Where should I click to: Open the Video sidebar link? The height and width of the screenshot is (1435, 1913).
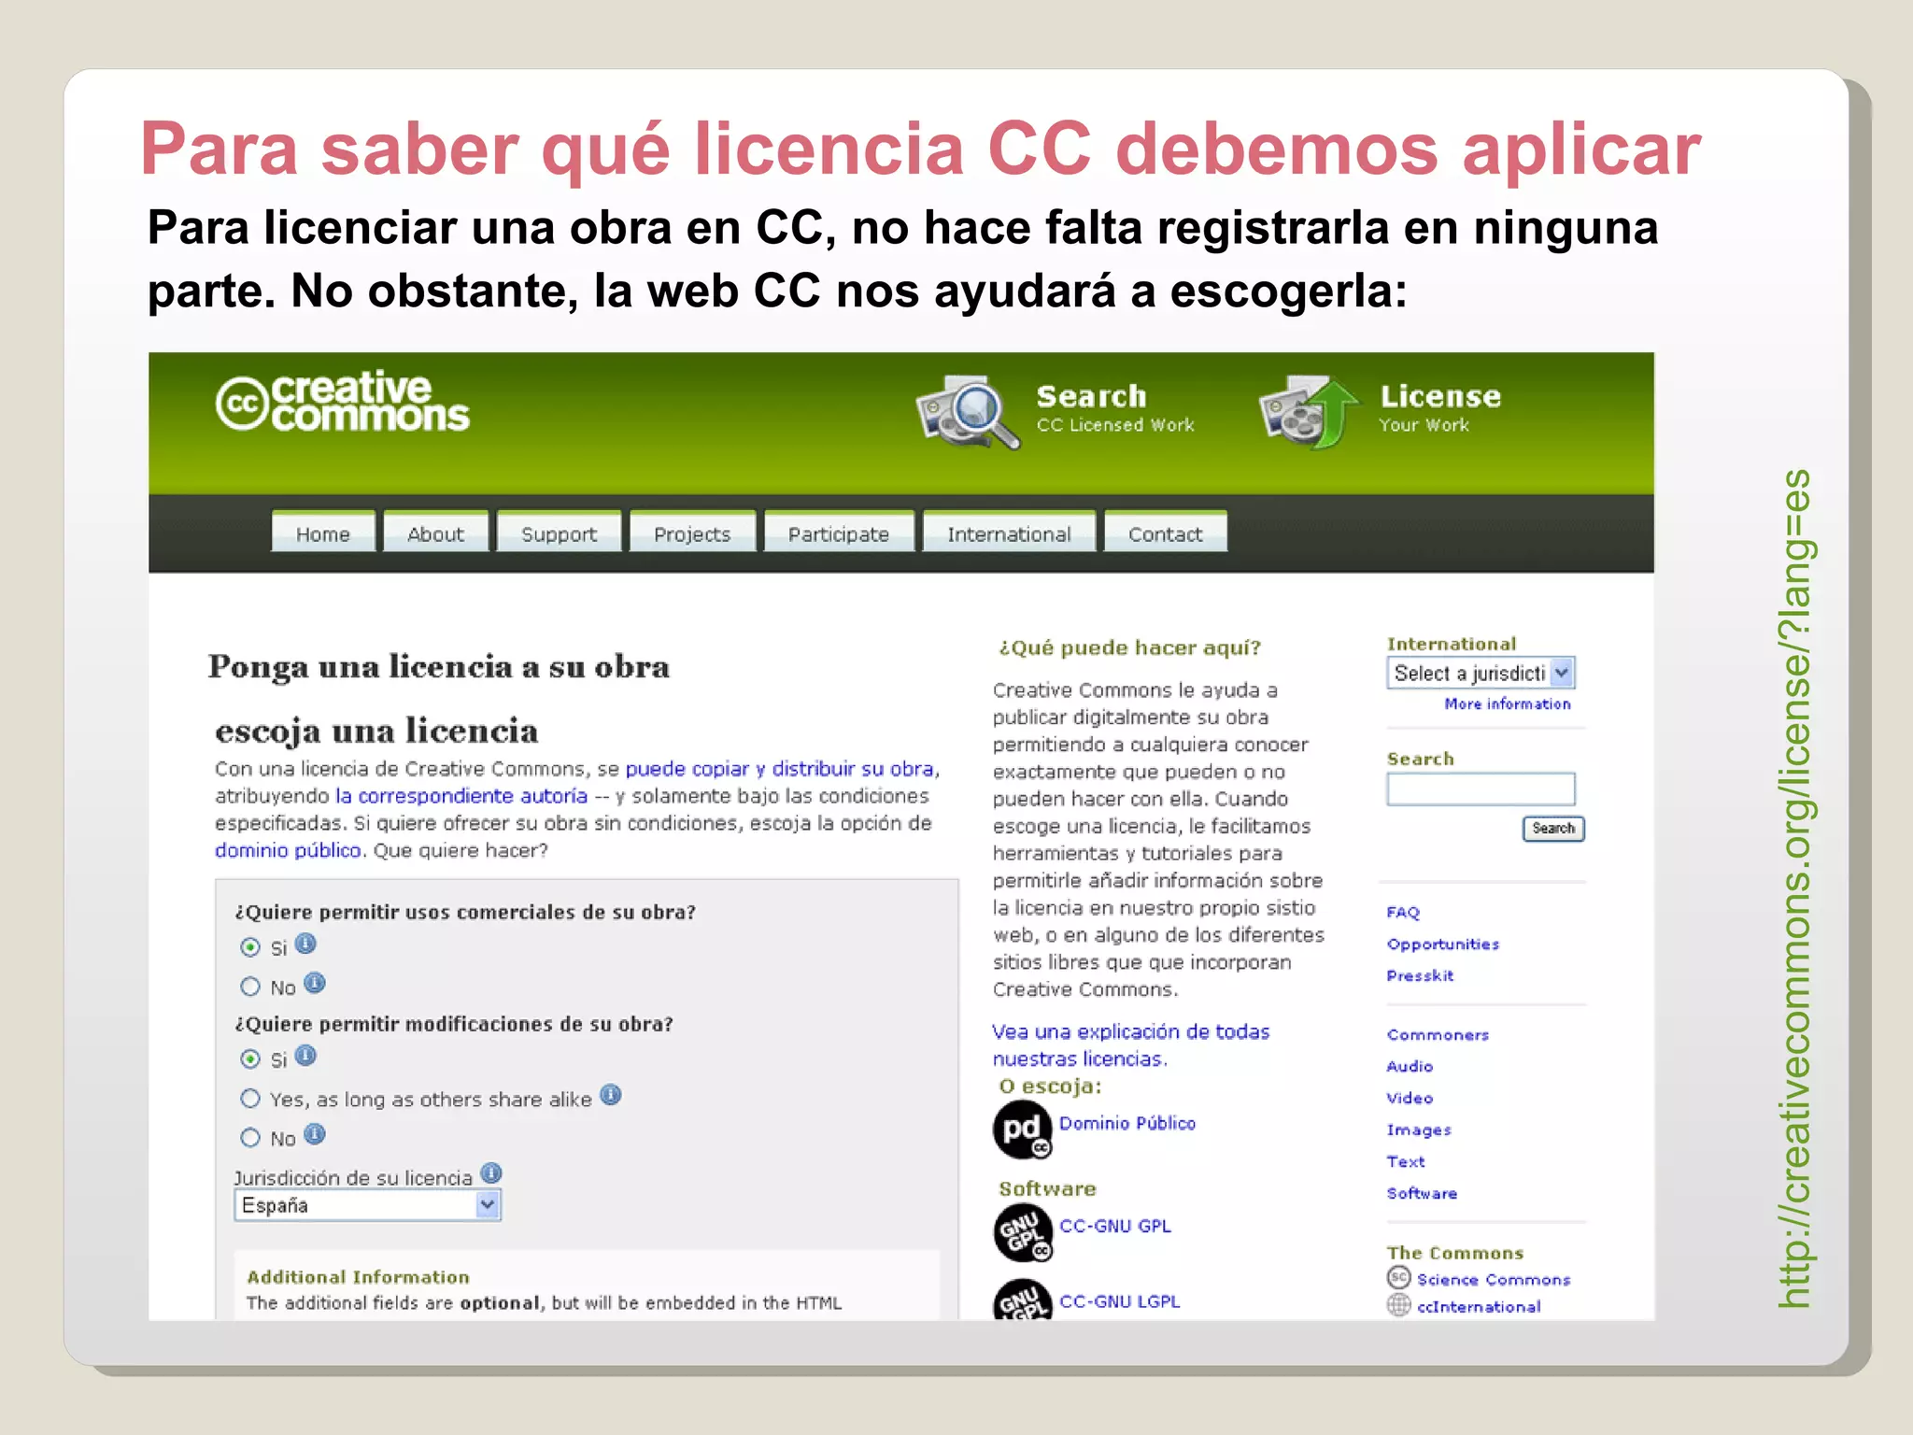[1410, 1098]
